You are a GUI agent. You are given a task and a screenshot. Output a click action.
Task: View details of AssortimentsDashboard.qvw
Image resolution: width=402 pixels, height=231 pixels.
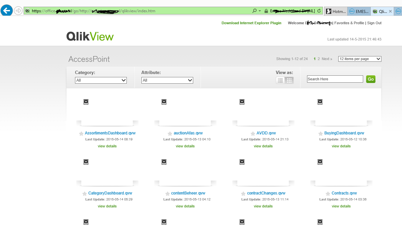[107, 146]
